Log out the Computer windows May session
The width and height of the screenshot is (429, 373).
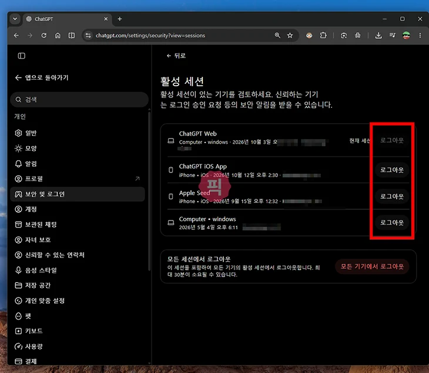(392, 222)
